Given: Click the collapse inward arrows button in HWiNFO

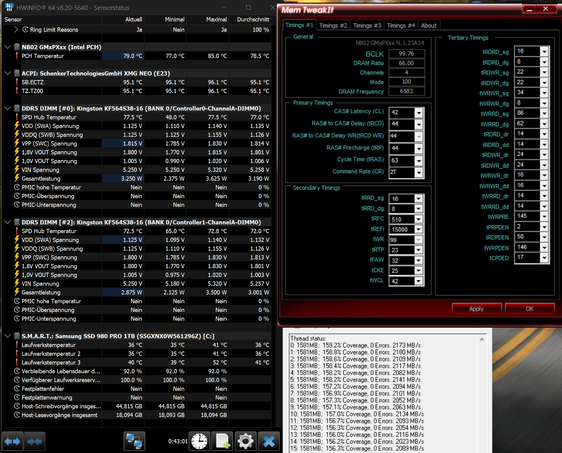Looking at the screenshot, I should (35, 441).
